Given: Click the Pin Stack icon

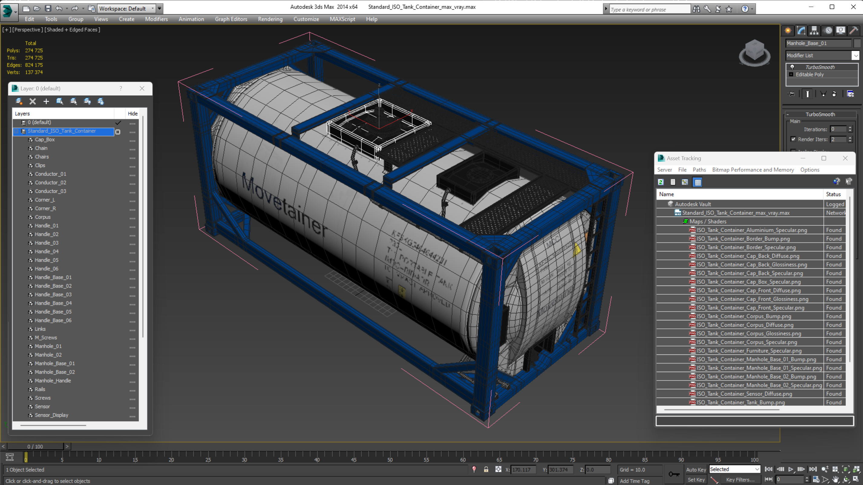Looking at the screenshot, I should [791, 94].
